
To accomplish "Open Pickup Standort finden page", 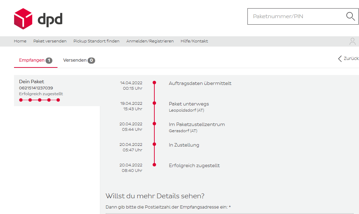I will (96, 41).
